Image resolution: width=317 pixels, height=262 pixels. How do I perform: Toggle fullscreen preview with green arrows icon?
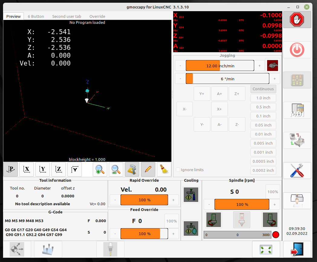click(266, 249)
